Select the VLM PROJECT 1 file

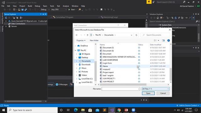[x=109, y=78]
